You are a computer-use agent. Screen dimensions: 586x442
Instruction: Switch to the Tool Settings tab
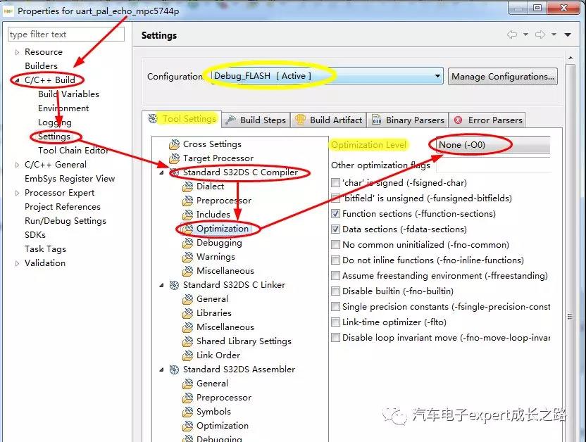(189, 119)
